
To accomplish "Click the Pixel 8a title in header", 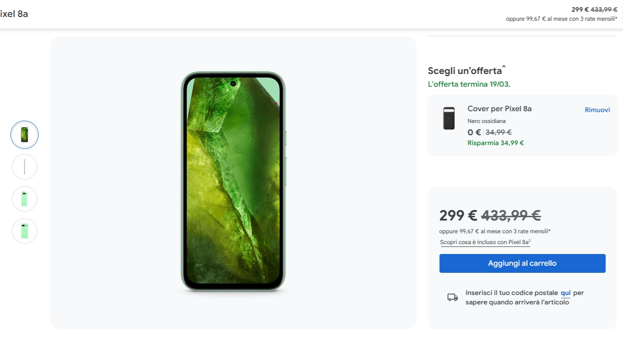I will point(14,14).
